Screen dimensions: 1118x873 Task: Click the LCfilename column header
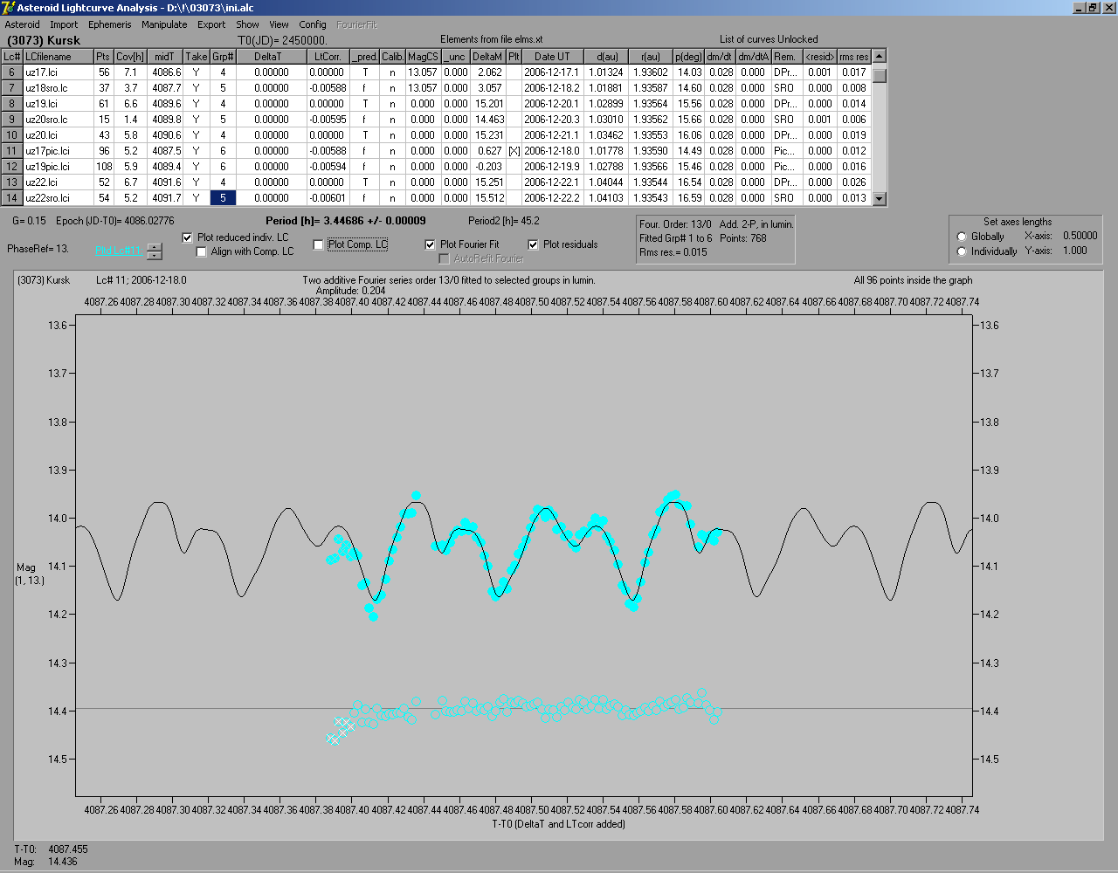[58, 57]
